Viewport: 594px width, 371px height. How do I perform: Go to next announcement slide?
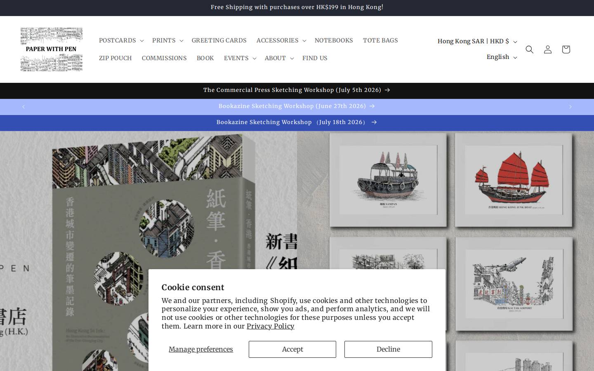[x=570, y=107]
